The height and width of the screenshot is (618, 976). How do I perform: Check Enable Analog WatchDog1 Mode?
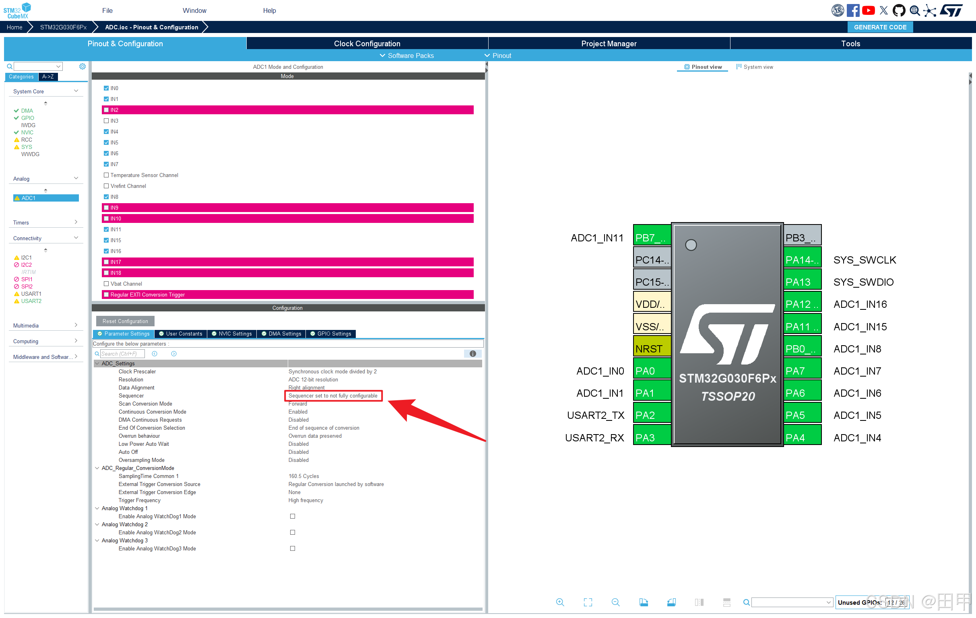click(x=293, y=516)
